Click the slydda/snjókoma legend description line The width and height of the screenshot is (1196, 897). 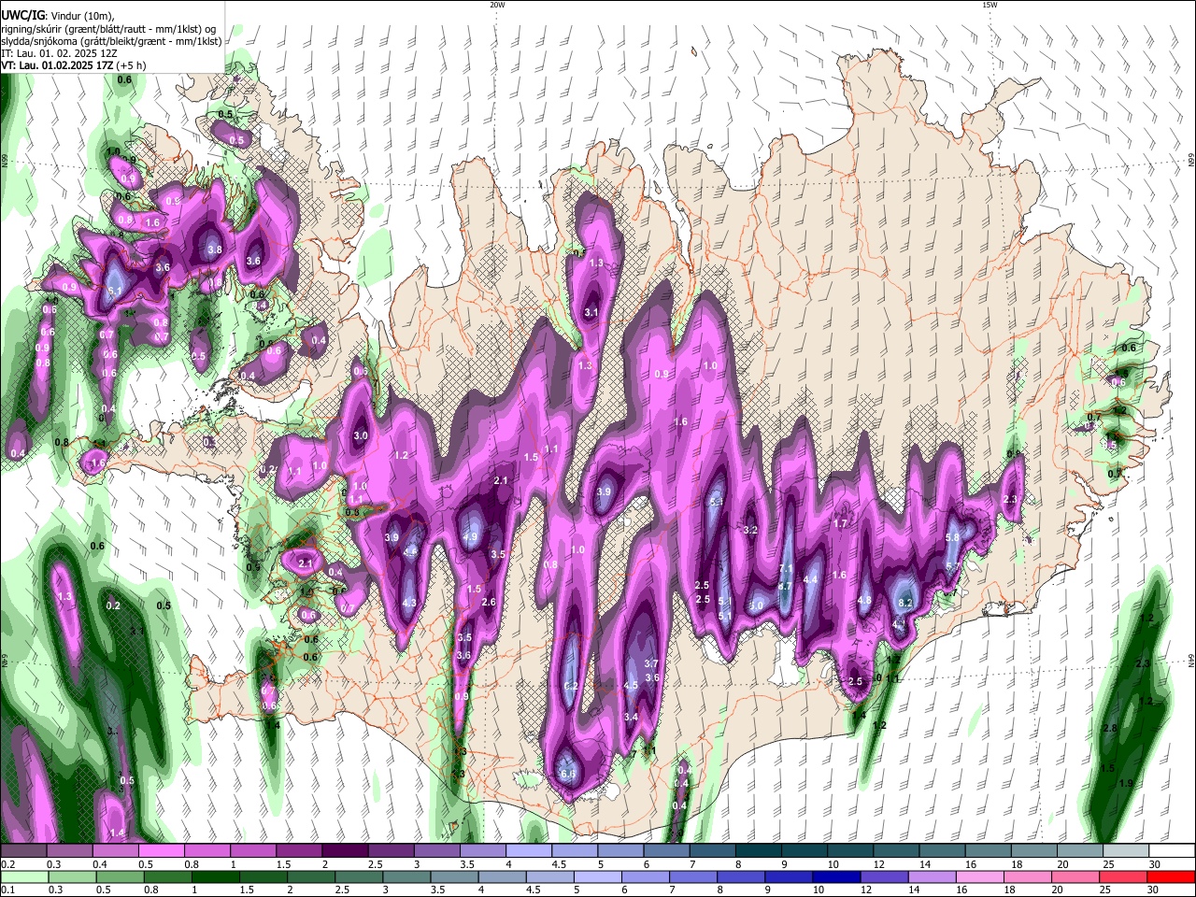(111, 41)
